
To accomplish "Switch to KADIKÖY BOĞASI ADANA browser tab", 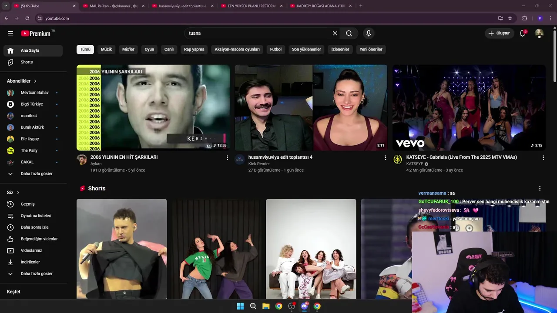I will tap(320, 6).
